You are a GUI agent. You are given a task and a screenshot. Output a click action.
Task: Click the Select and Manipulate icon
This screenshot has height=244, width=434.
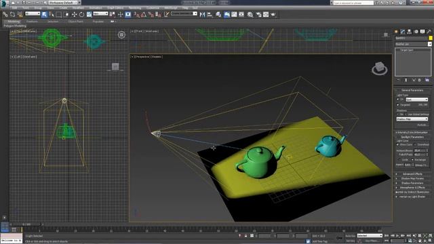[121, 14]
